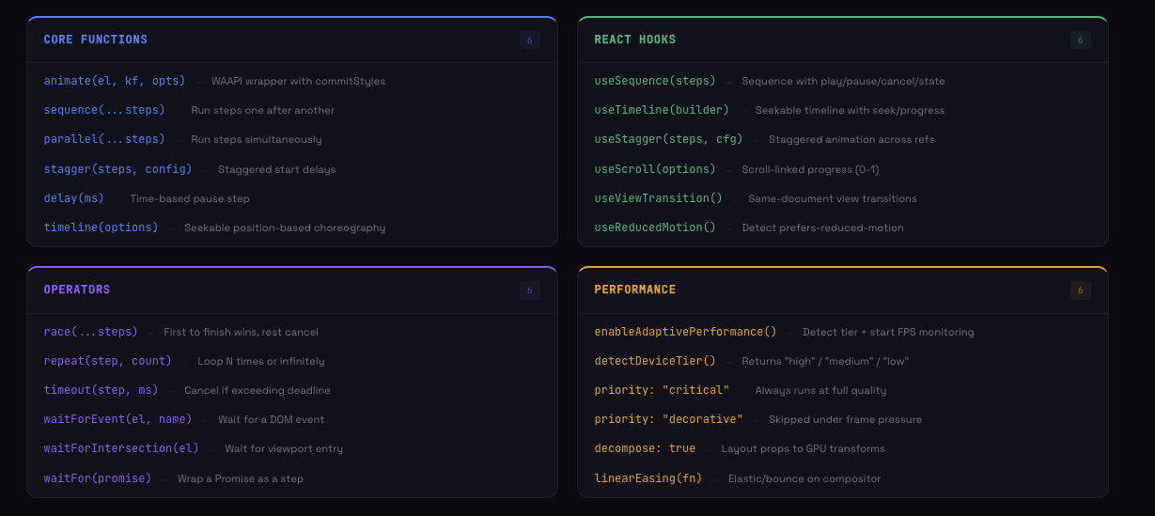Click the OPERATORS card heading
Screen dimensions: 1155x516
point(77,289)
